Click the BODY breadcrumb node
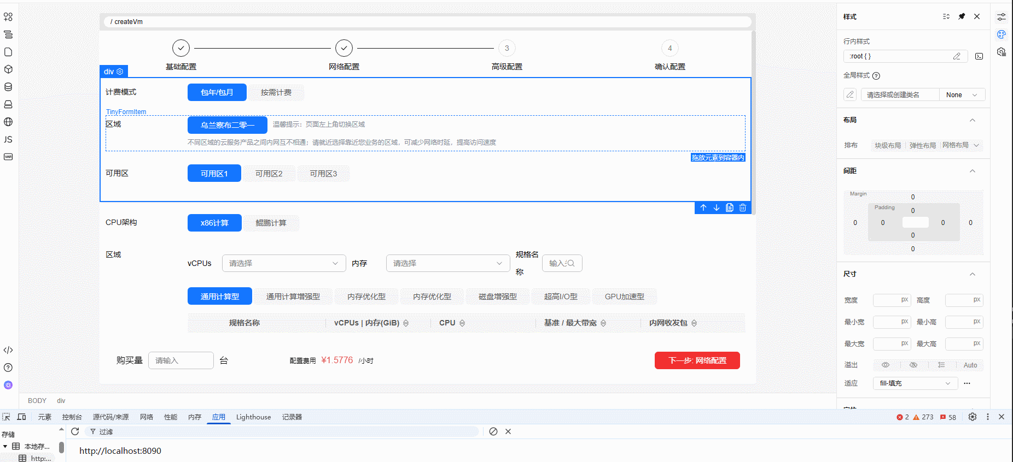This screenshot has height=462, width=1013. (x=37, y=401)
